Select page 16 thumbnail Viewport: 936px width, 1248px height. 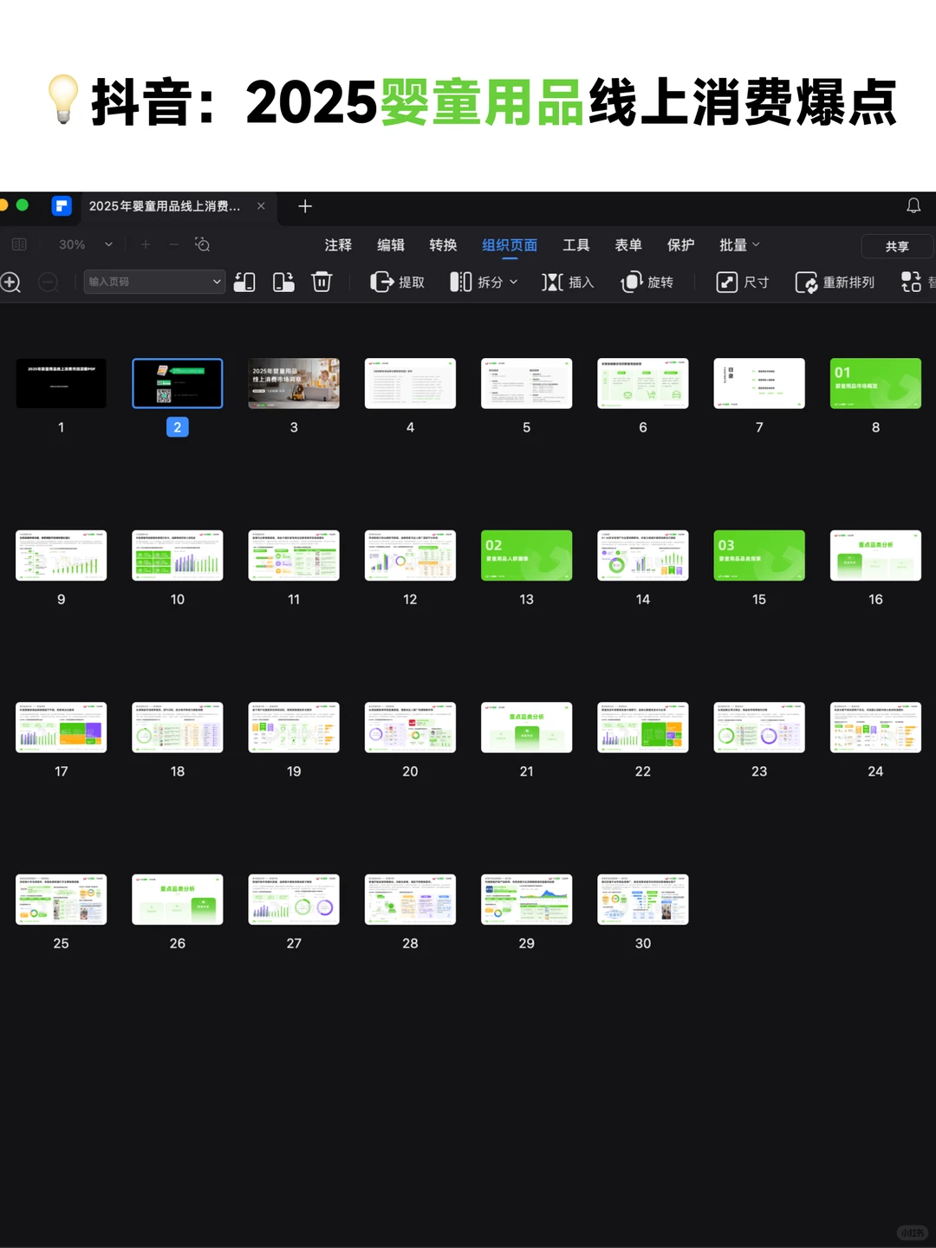(875, 556)
